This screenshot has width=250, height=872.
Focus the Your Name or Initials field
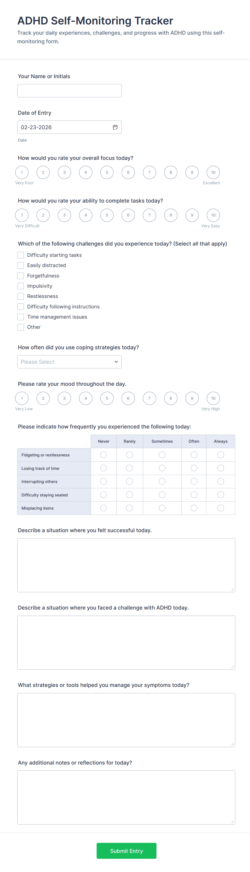(x=69, y=91)
